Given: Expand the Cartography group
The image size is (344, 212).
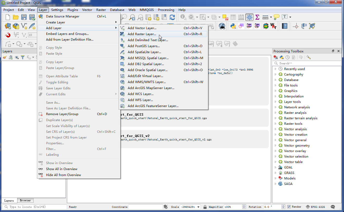Looking at the screenshot, I should tap(276, 74).
